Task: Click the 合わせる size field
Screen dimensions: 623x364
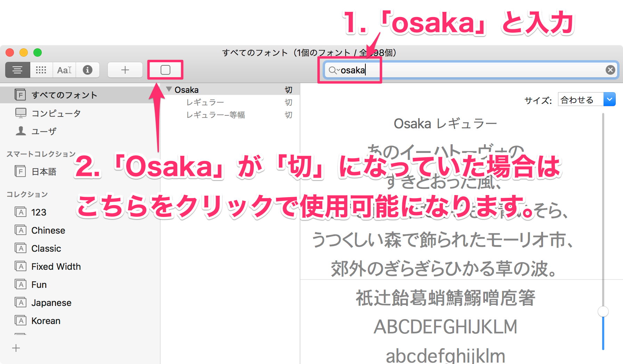Action: click(581, 99)
